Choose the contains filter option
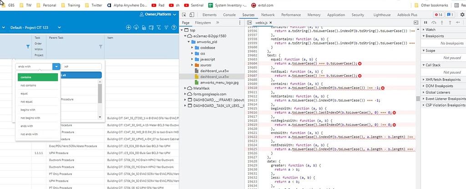 37,77
